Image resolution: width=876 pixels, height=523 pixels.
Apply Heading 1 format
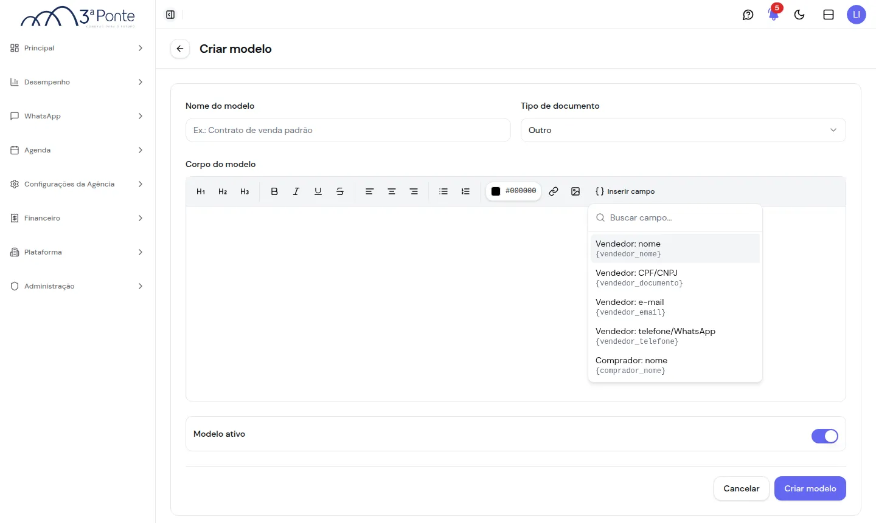pos(201,191)
